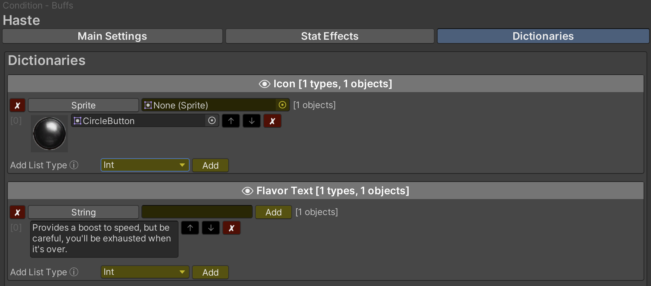Viewport: 651px width, 286px height.
Task: Open Add List Type dropdown in Flavor Text section
Action: click(145, 272)
